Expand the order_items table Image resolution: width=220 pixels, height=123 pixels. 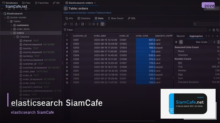11,29
